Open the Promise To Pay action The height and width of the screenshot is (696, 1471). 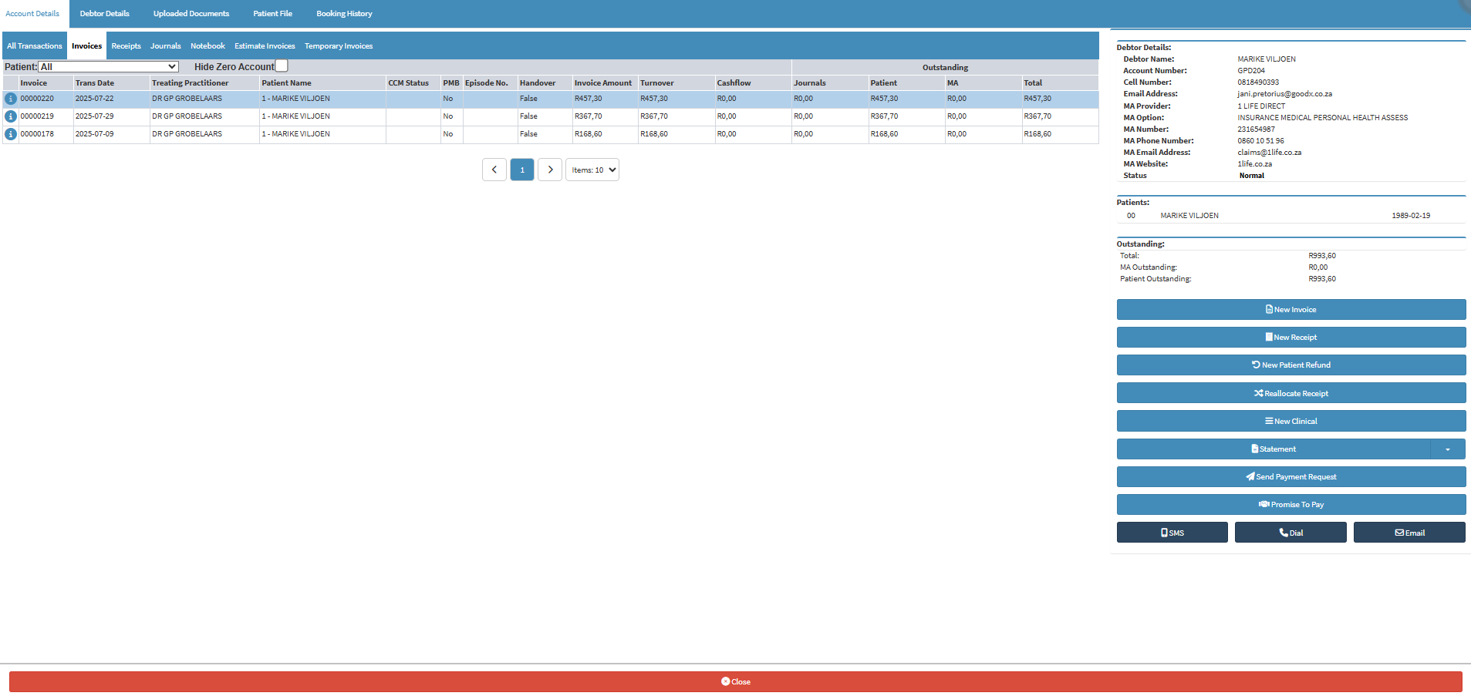[1290, 505]
